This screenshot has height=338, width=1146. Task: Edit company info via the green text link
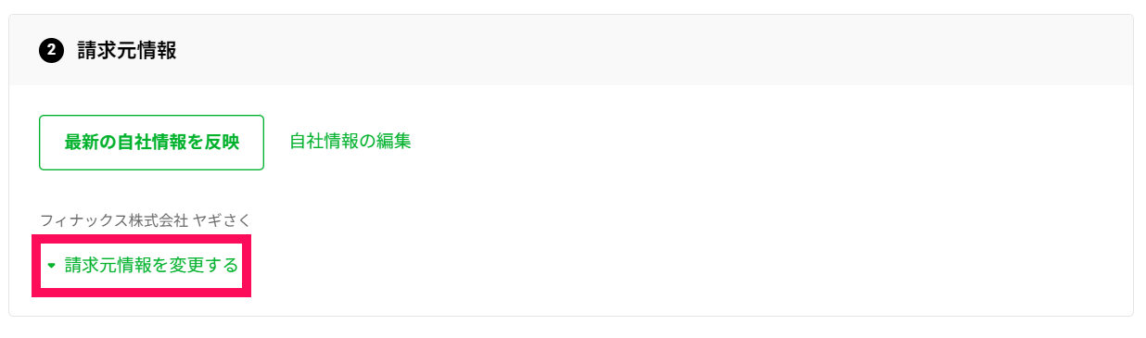[x=350, y=142]
